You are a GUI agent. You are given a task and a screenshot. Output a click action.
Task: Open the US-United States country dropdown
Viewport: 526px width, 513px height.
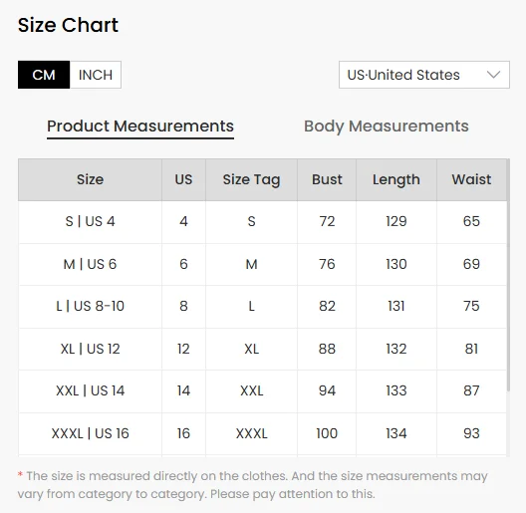(x=424, y=75)
